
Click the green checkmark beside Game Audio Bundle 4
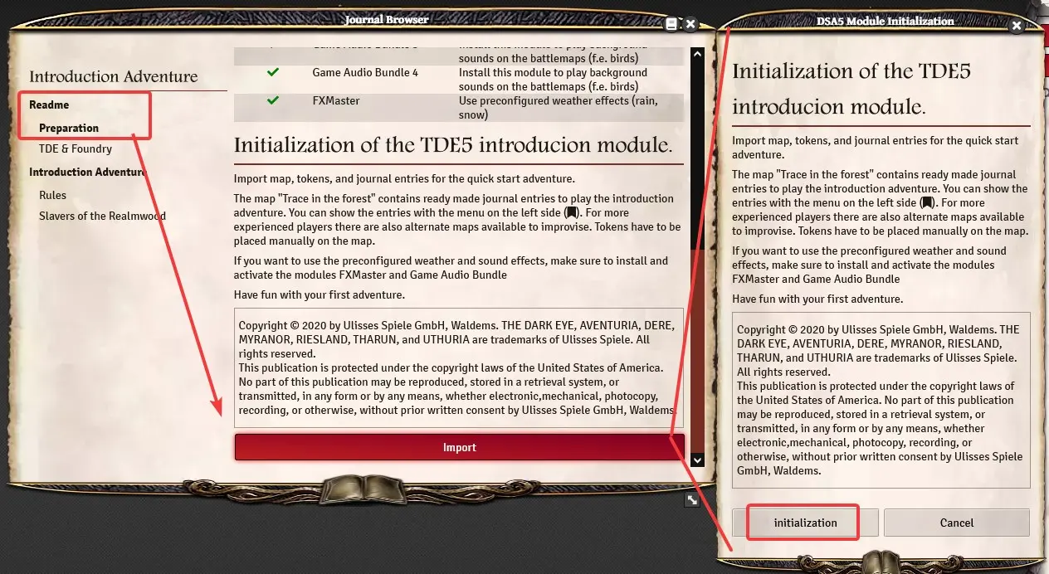point(273,73)
